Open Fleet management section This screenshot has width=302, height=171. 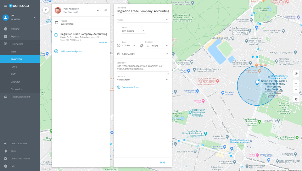coord(20,97)
